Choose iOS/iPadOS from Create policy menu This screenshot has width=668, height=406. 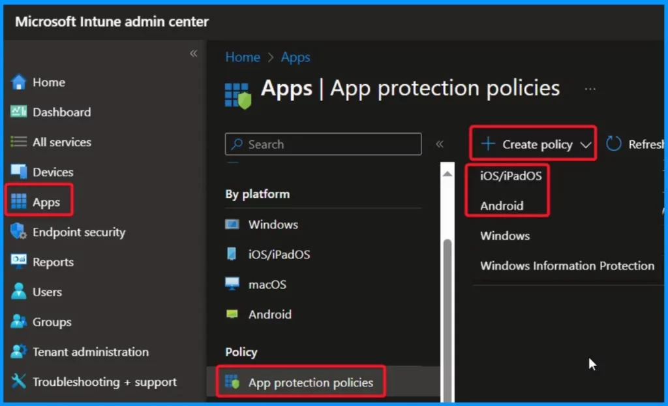(x=511, y=176)
